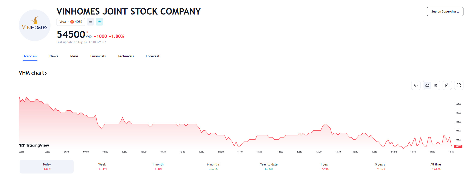Image resolution: width=475 pixels, height=184 pixels.
Task: Select the Week time range
Action: click(x=102, y=166)
